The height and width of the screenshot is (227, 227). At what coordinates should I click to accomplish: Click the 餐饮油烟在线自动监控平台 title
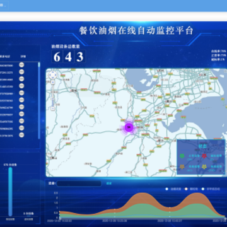click(136, 31)
